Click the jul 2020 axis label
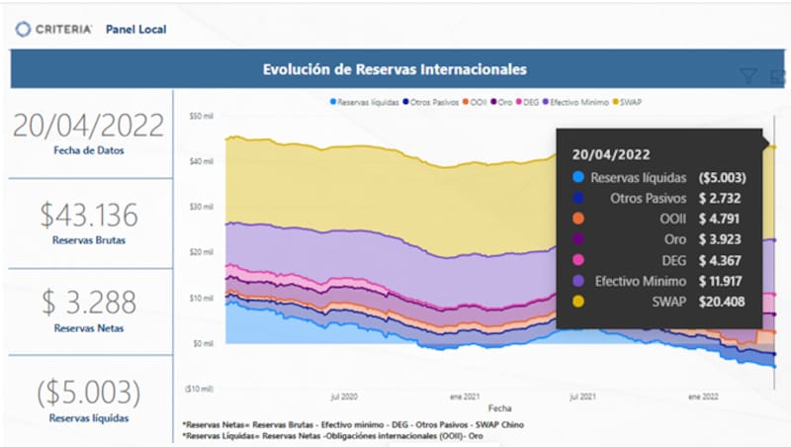791x447 pixels. pos(342,396)
